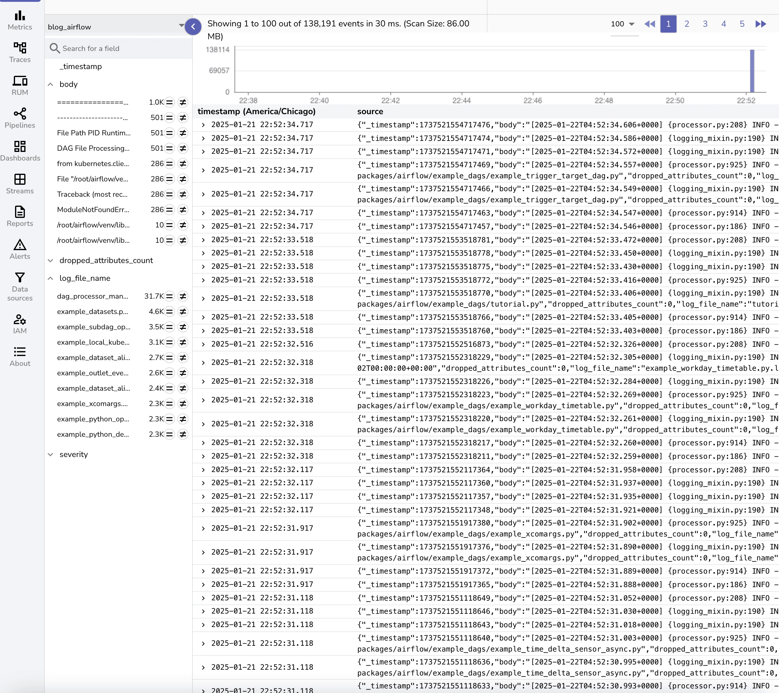The image size is (779, 693).
Task: Go to results page 2
Action: pos(686,24)
